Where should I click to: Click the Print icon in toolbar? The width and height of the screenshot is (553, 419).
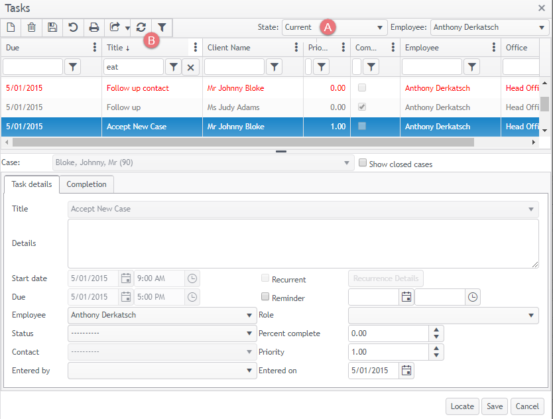pyautogui.click(x=94, y=27)
